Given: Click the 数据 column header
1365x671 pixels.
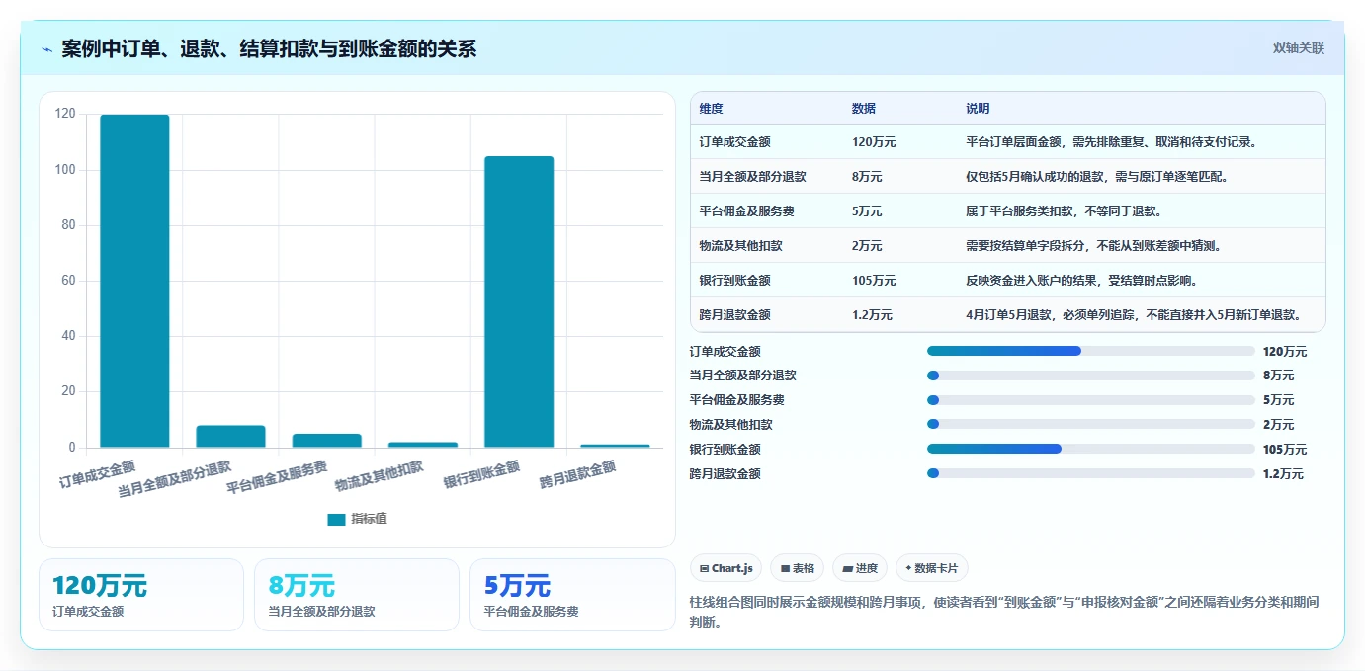Looking at the screenshot, I should tap(864, 109).
